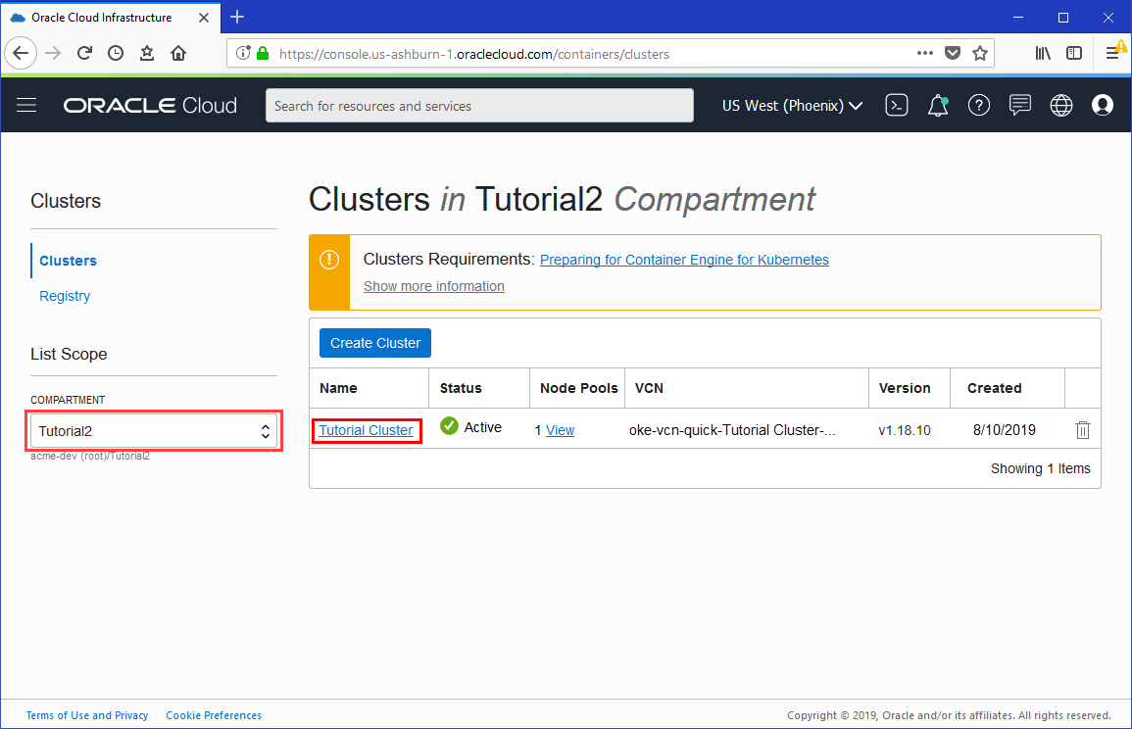Image resolution: width=1132 pixels, height=729 pixels.
Task: Open the Tutorial2 compartment dropdown
Action: click(154, 431)
